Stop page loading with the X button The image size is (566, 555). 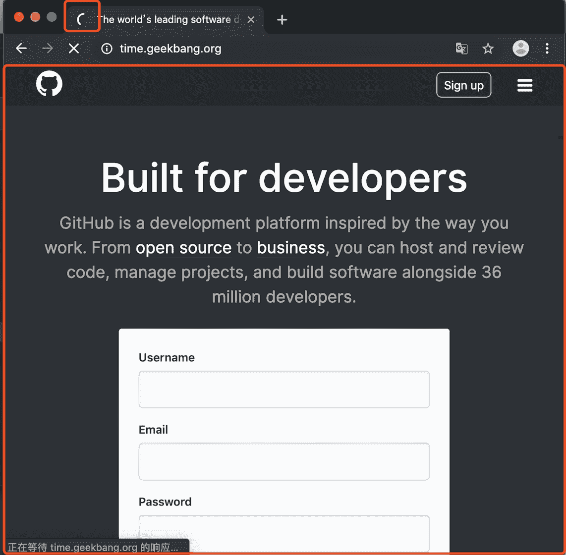[x=74, y=49]
